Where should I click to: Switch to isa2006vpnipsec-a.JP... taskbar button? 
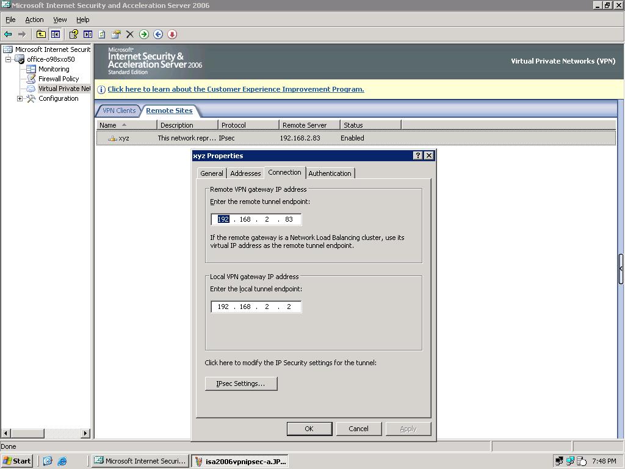[240, 462]
